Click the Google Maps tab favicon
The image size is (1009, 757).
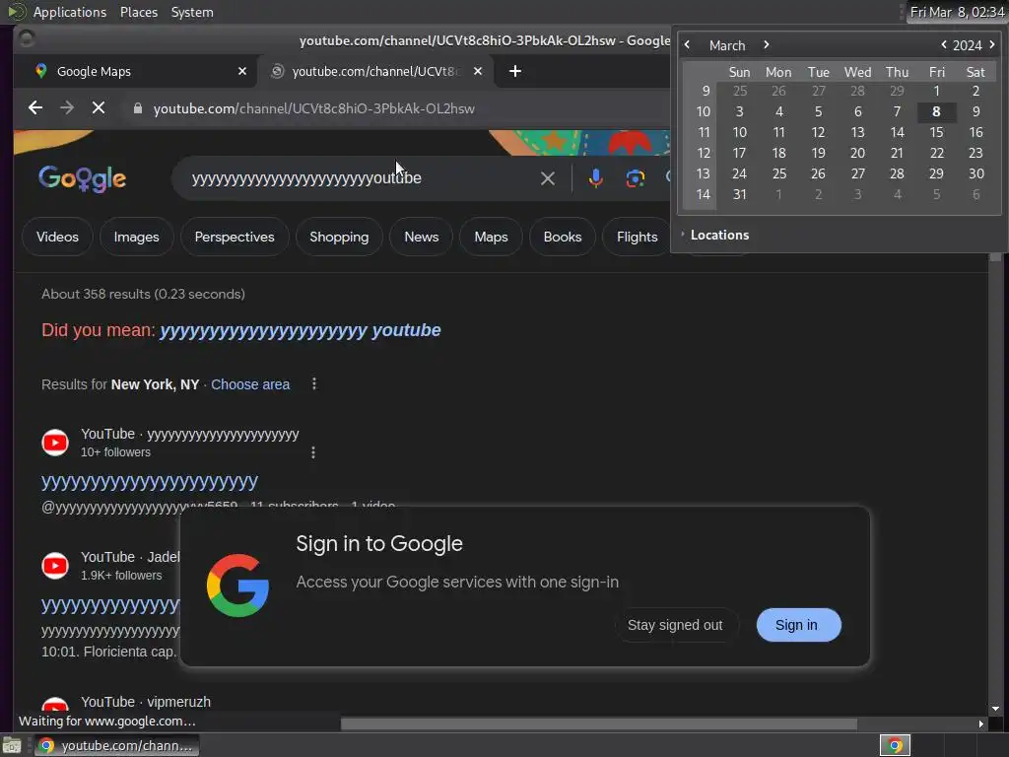(x=41, y=71)
